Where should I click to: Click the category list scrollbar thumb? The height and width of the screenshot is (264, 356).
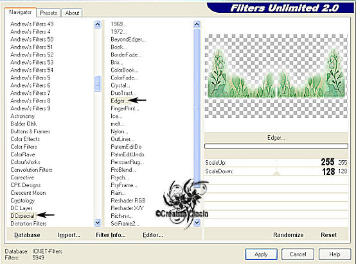[98, 83]
